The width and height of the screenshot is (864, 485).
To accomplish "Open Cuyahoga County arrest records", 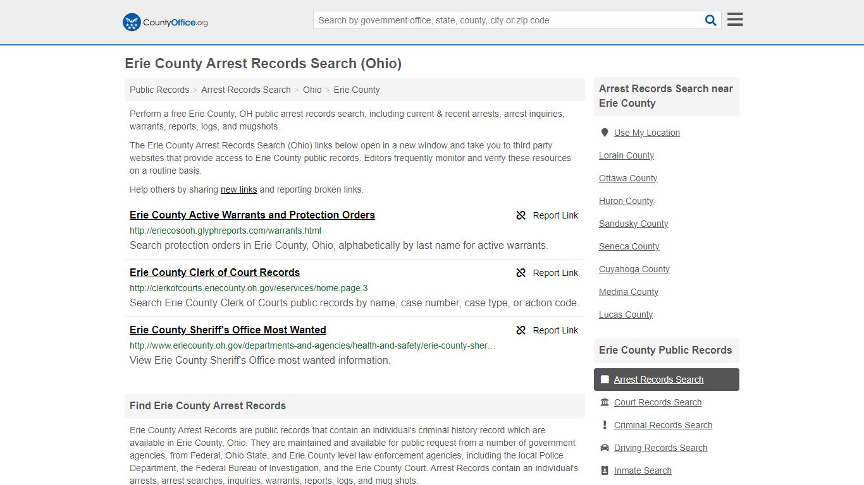I will pos(634,269).
